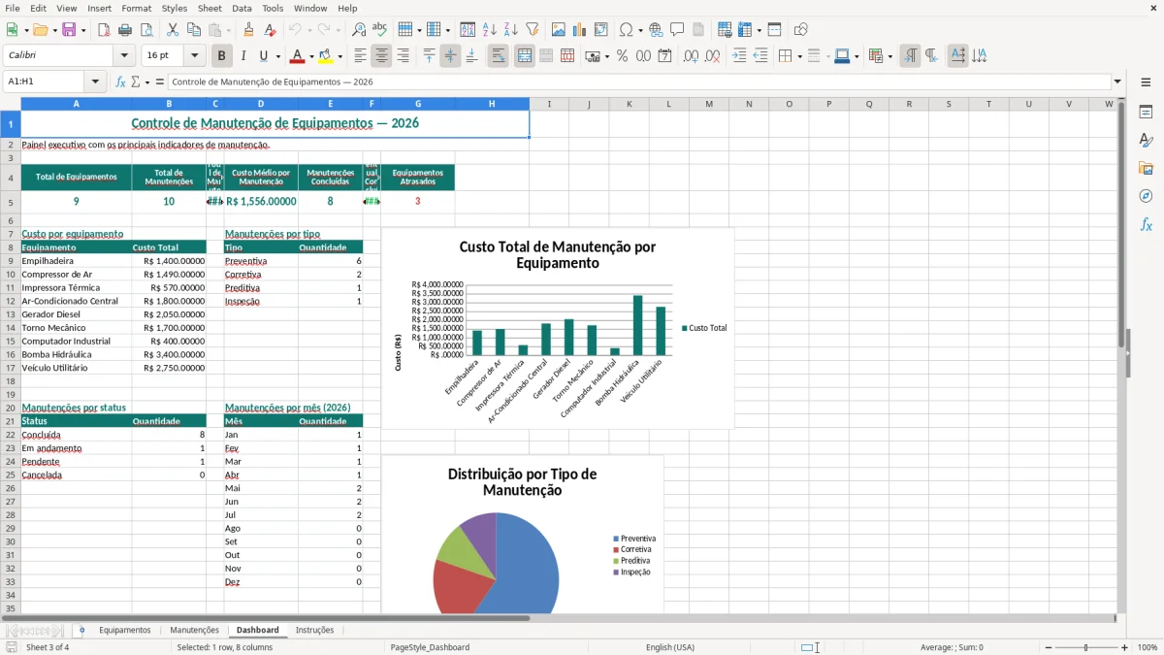Format cells as percent
Image resolution: width=1164 pixels, height=655 pixels.
point(623,56)
